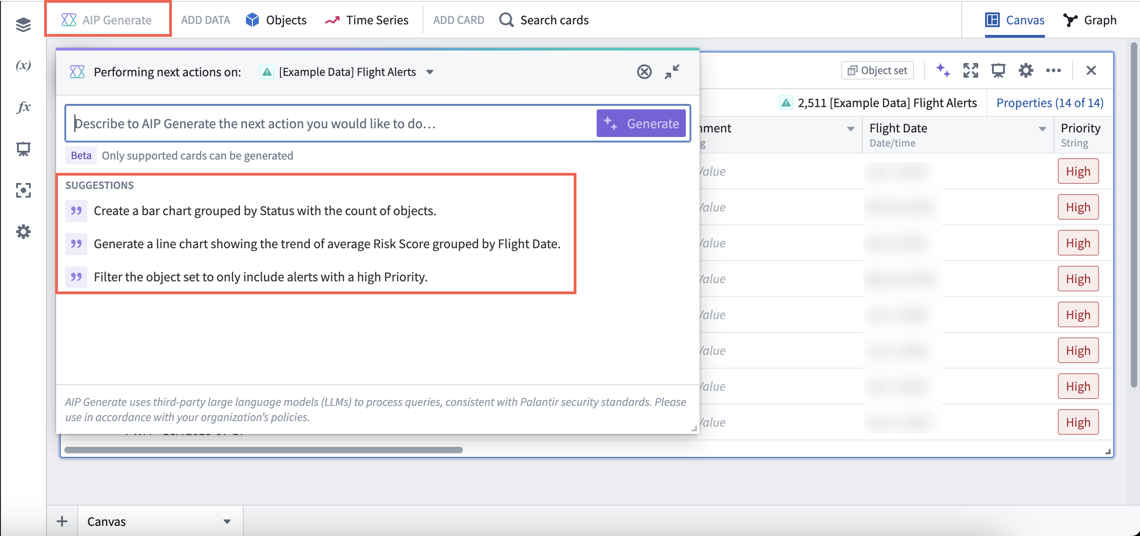Open the card more options ellipsis
The width and height of the screenshot is (1140, 536).
click(x=1054, y=70)
